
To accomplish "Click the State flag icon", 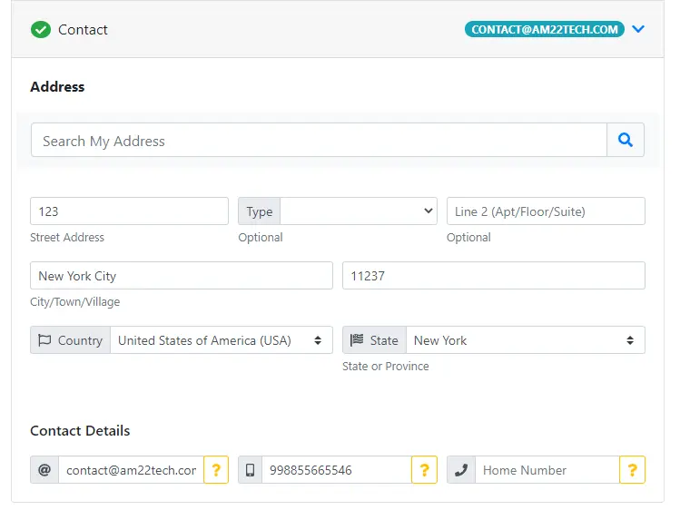I will click(x=357, y=339).
